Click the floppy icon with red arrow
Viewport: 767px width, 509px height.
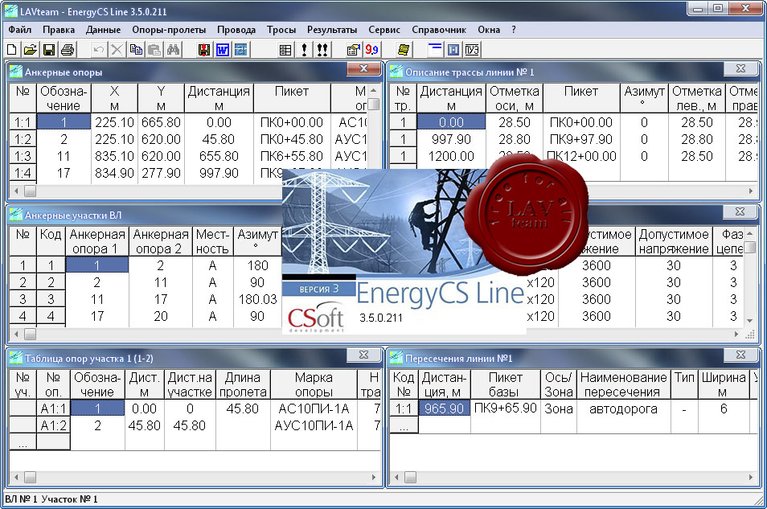pyautogui.click(x=204, y=49)
